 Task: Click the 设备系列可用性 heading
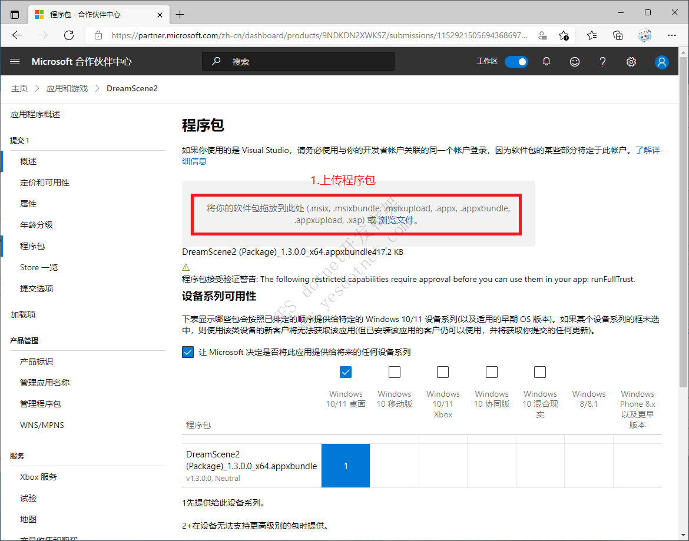click(219, 296)
